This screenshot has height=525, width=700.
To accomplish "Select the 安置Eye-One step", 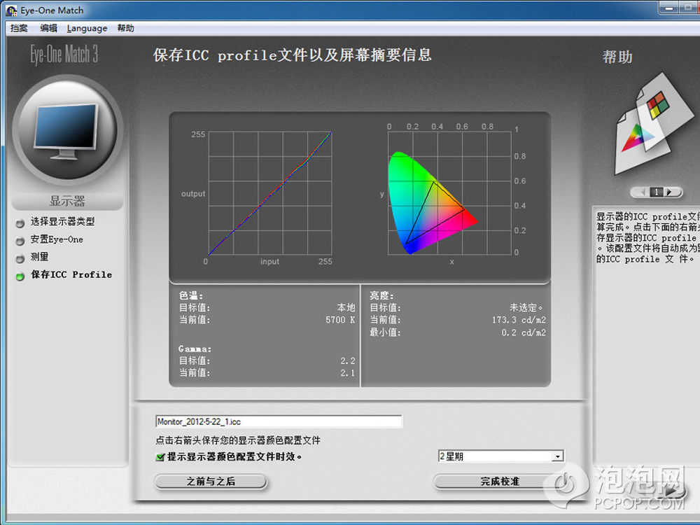I will [x=57, y=239].
